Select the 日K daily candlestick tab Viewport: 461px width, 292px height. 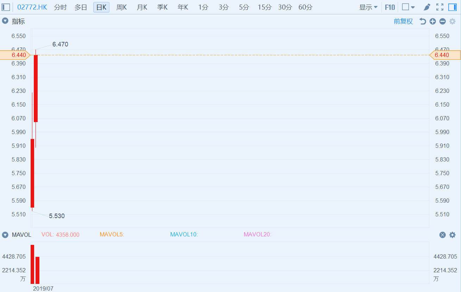101,7
